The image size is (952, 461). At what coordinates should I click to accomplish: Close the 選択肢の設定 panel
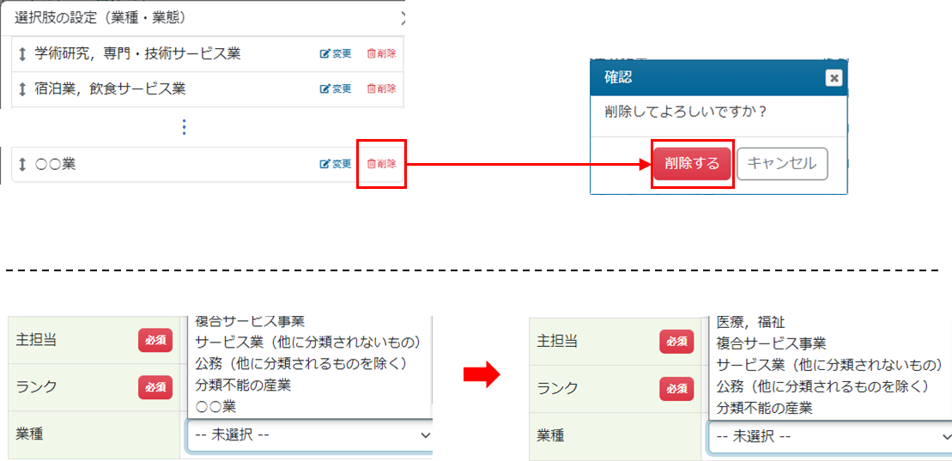tap(403, 18)
